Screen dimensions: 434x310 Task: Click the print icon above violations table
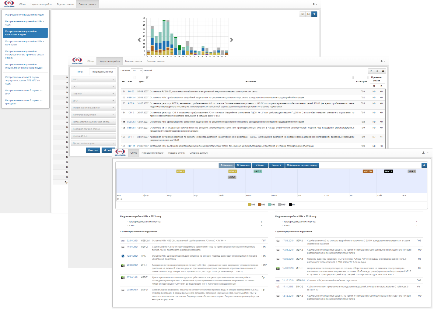(x=383, y=71)
